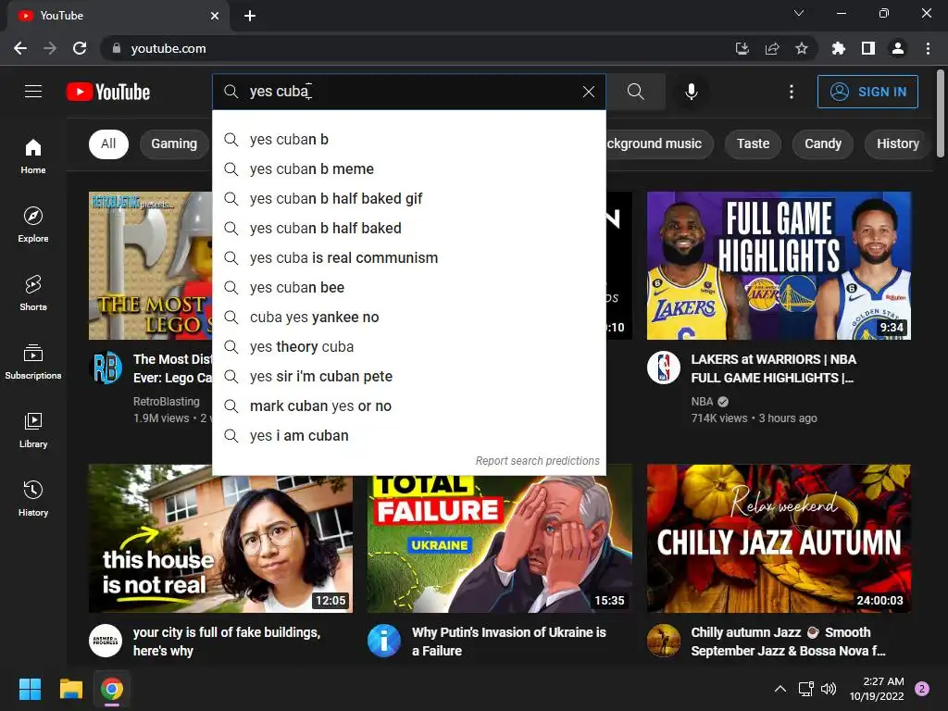Choose suggestion "yes cuban b meme"
This screenshot has height=711, width=948.
(408, 168)
